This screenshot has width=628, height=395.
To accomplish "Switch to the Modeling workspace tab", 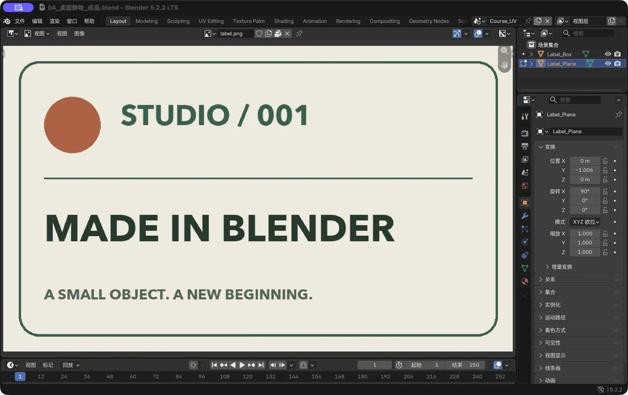I will [147, 21].
